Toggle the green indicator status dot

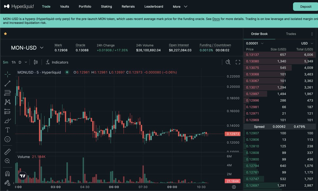click(x=67, y=72)
